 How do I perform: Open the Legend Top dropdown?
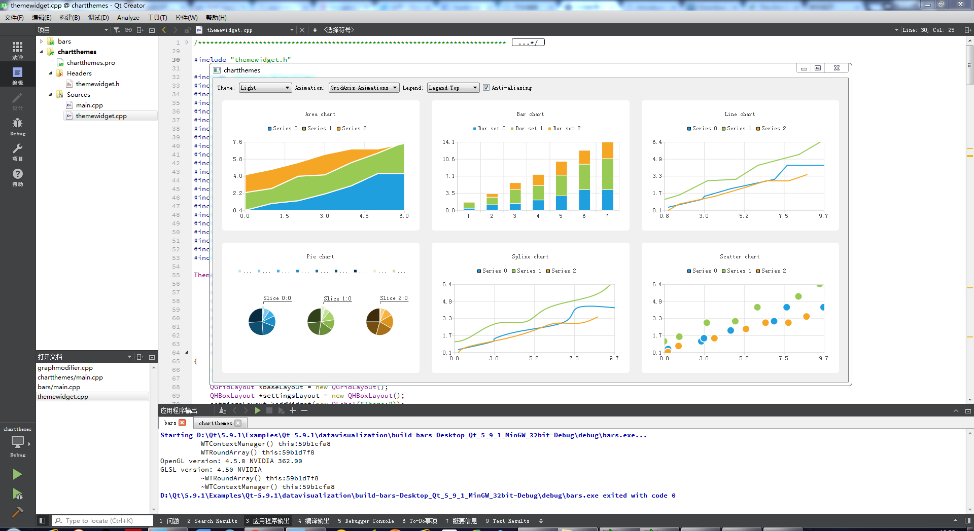tap(453, 88)
